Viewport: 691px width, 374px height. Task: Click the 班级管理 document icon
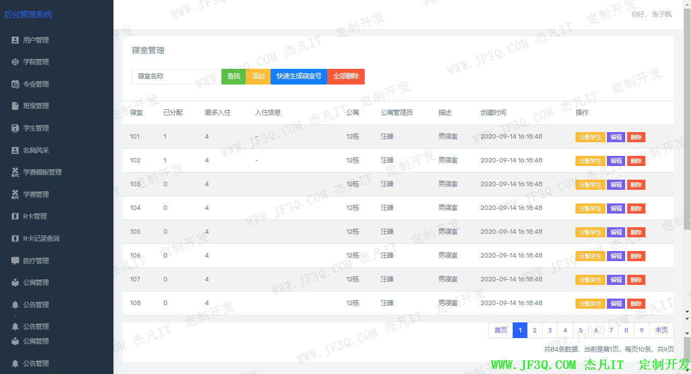tap(15, 106)
